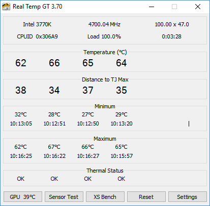210x206 pixels.
Task: Click the 27°C minimum temperature reading
Action: click(x=88, y=114)
